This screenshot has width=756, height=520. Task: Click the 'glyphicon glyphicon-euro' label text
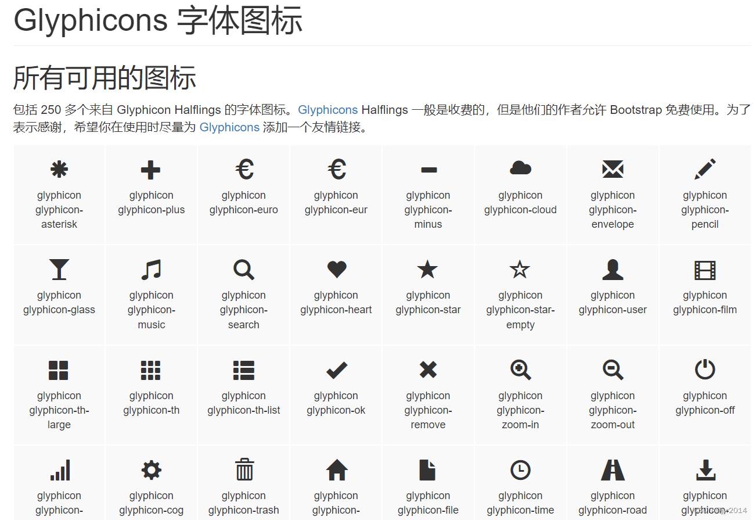[x=244, y=203]
